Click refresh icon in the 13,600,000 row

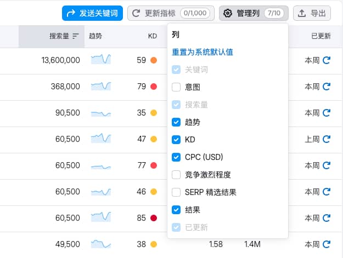327,60
